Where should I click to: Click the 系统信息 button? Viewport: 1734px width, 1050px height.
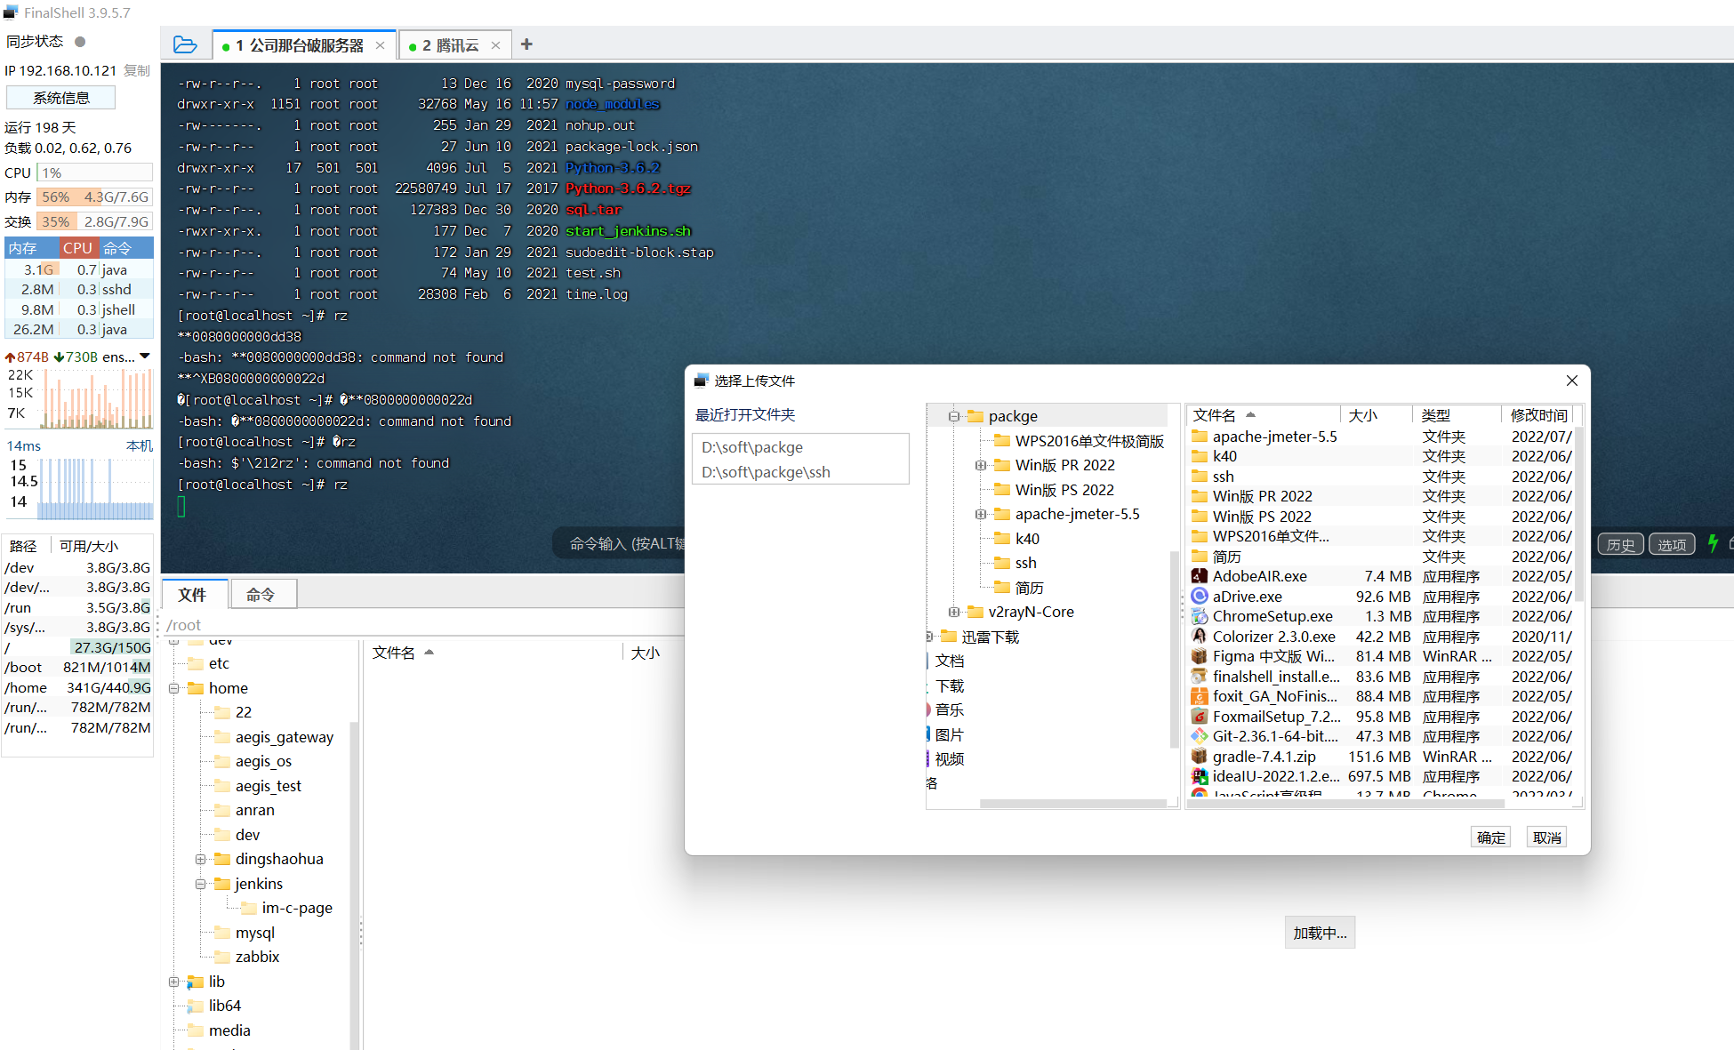click(x=61, y=98)
